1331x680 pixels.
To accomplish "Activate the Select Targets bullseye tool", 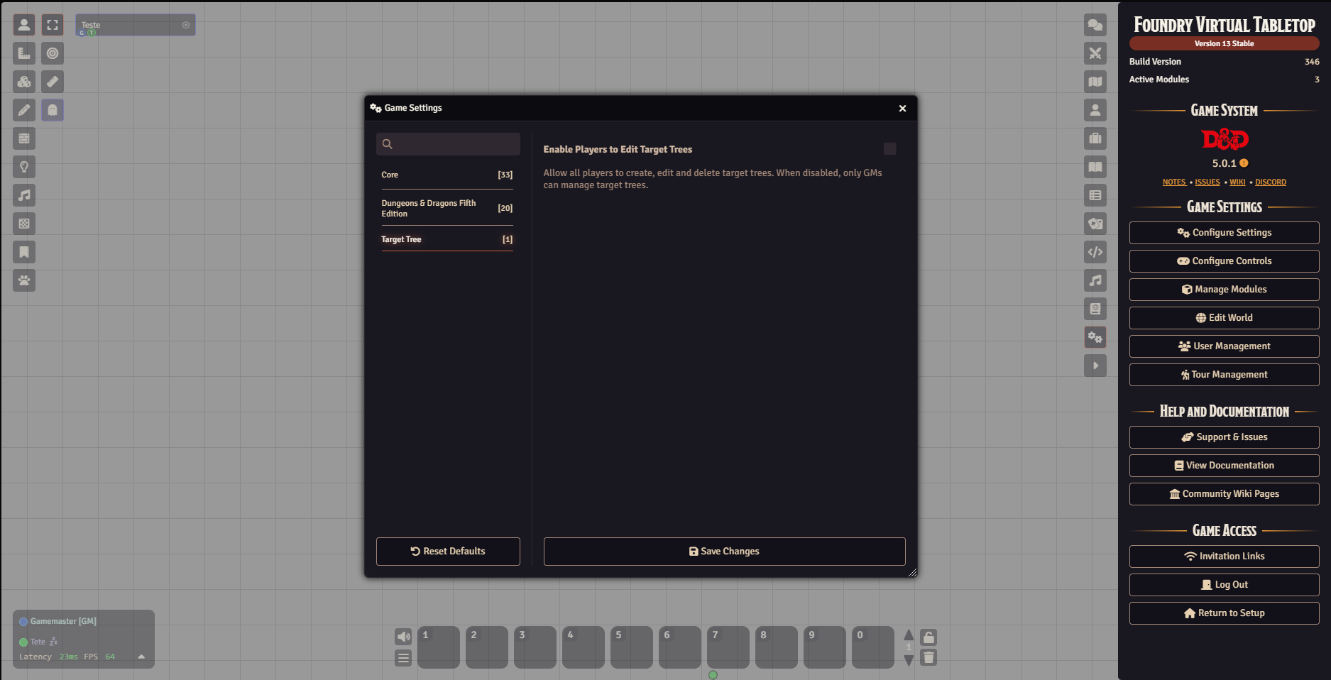I will 53,53.
